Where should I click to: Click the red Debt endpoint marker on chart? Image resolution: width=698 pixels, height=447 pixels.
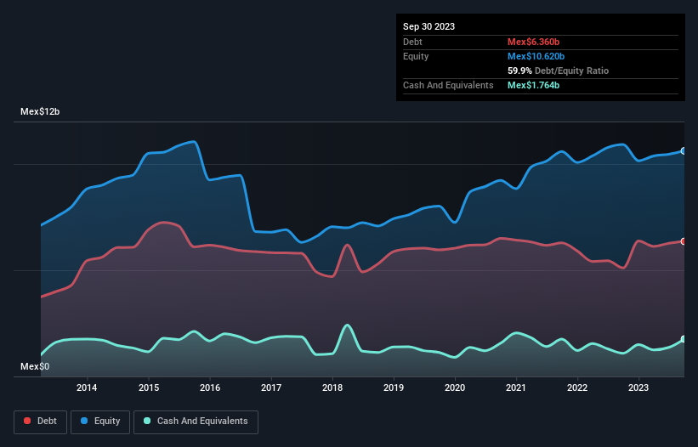click(x=684, y=241)
